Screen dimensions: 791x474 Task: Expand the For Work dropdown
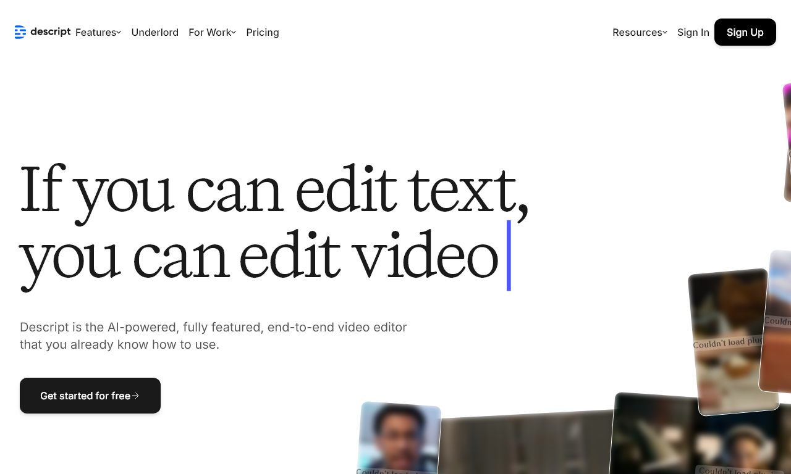(x=212, y=32)
